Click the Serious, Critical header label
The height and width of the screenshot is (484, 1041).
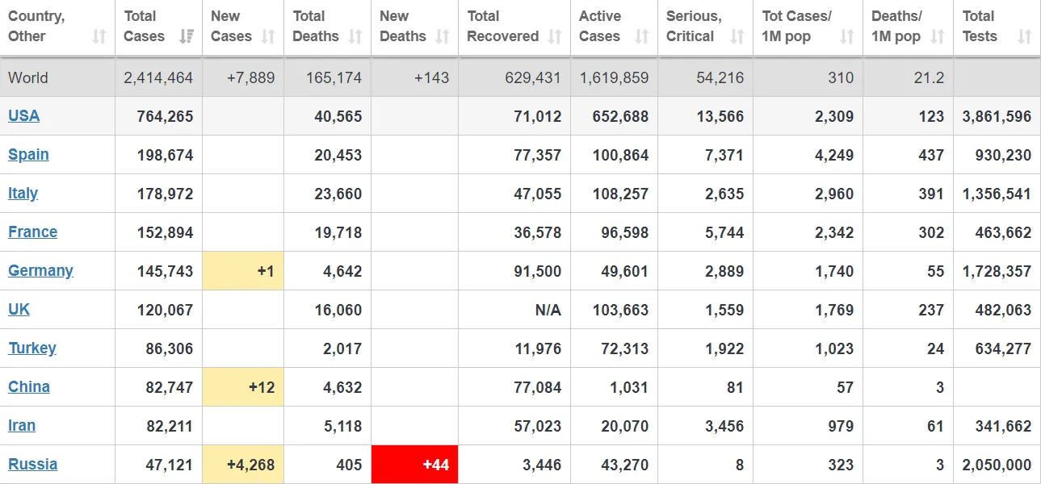694,26
